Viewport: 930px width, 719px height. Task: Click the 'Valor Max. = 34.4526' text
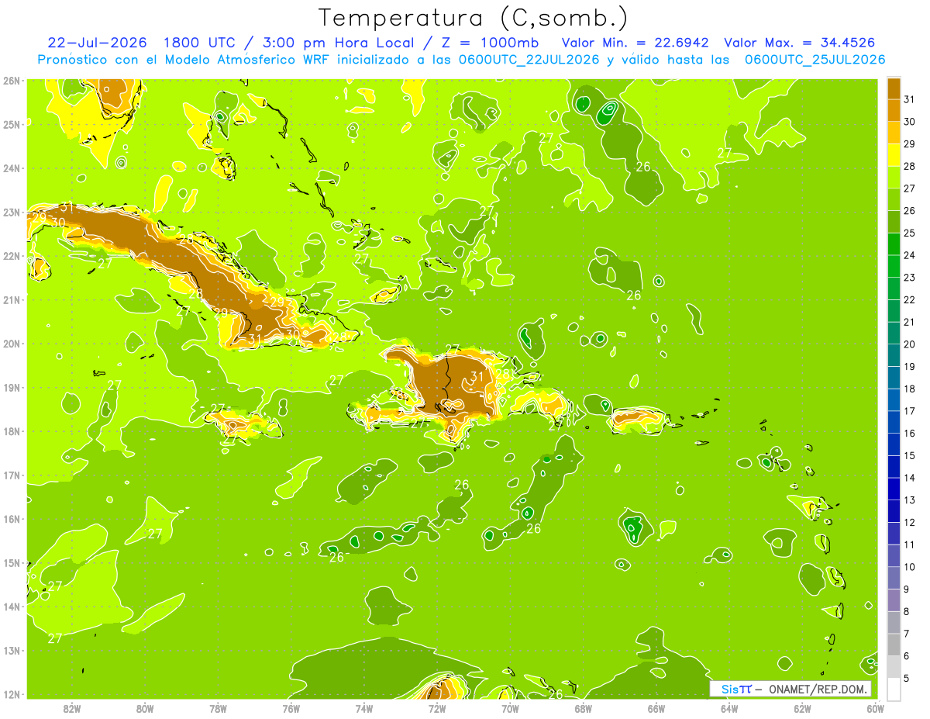(x=799, y=43)
